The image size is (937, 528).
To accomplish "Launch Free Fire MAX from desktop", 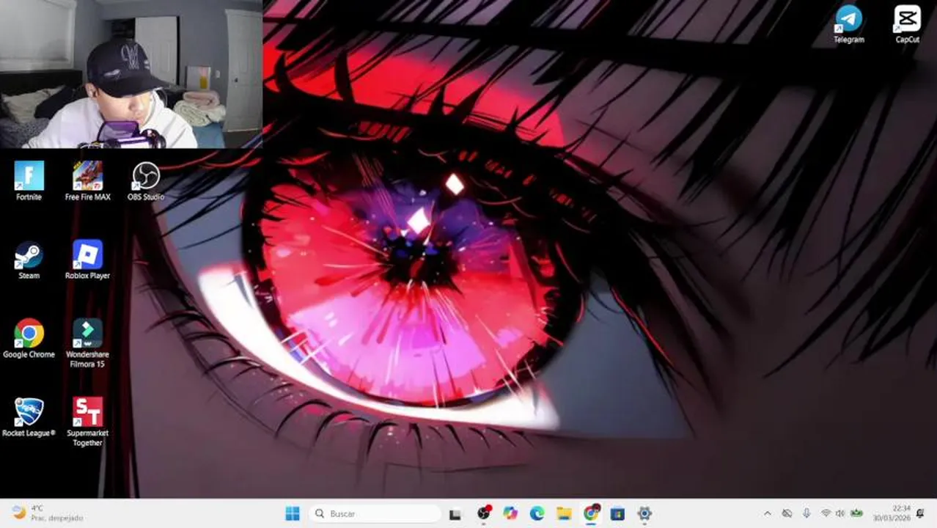I will [x=87, y=180].
